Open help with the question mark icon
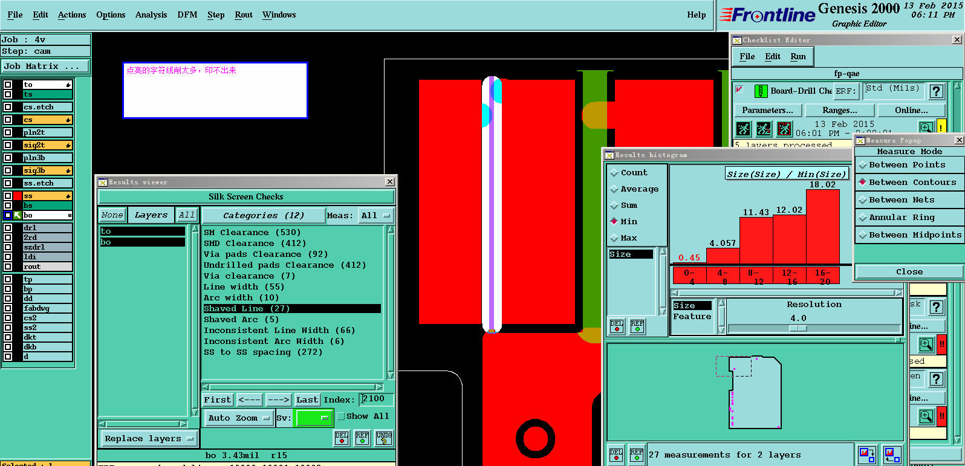The image size is (965, 466). [937, 91]
